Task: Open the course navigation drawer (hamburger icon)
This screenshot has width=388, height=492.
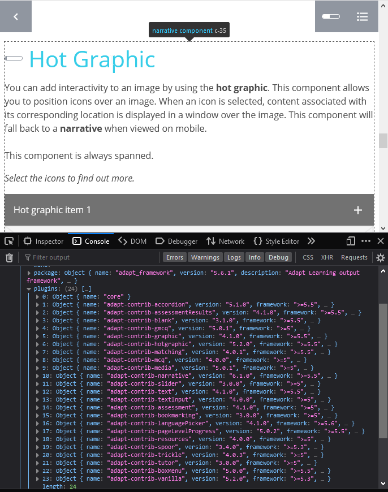Action: coord(362,16)
